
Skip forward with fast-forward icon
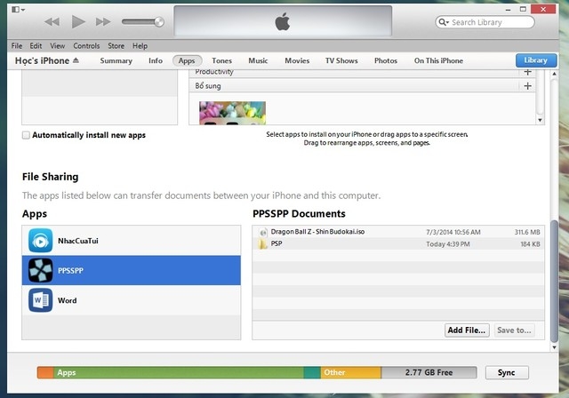point(103,21)
